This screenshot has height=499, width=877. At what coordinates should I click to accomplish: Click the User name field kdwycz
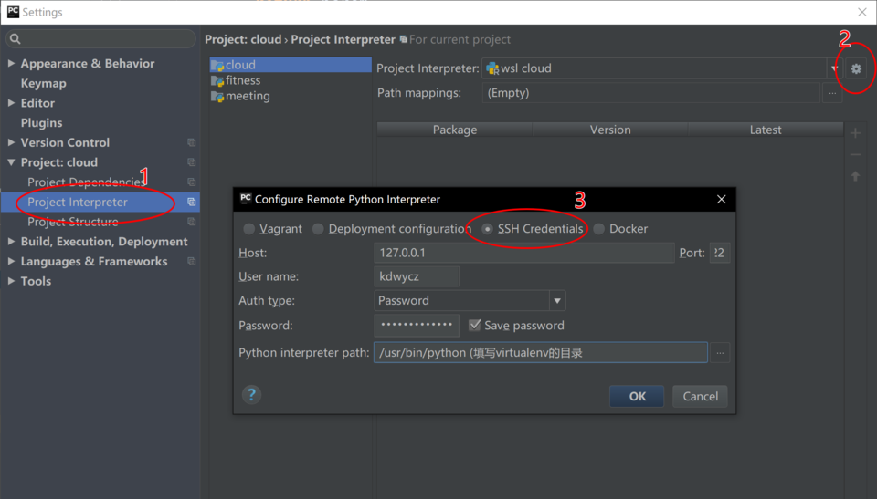coord(417,276)
